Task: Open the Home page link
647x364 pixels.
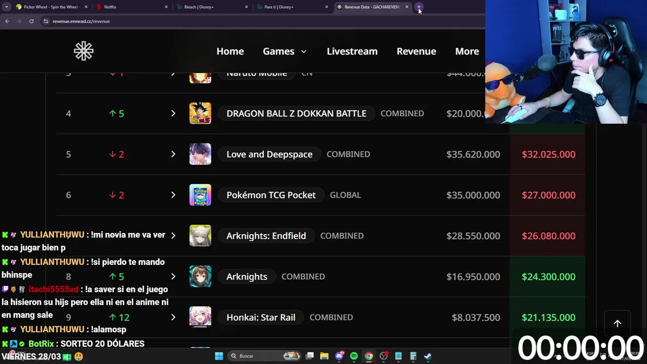Action: 230,51
